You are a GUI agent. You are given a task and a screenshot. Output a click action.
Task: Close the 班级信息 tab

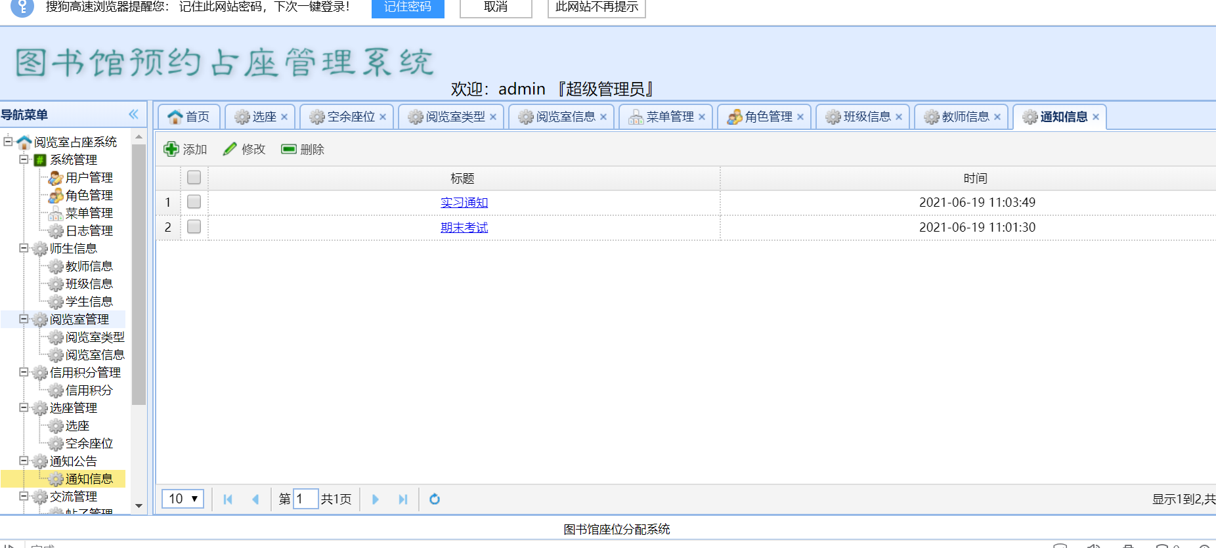pos(899,117)
